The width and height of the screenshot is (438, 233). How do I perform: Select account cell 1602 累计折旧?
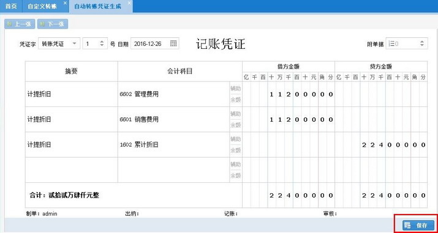(173, 145)
